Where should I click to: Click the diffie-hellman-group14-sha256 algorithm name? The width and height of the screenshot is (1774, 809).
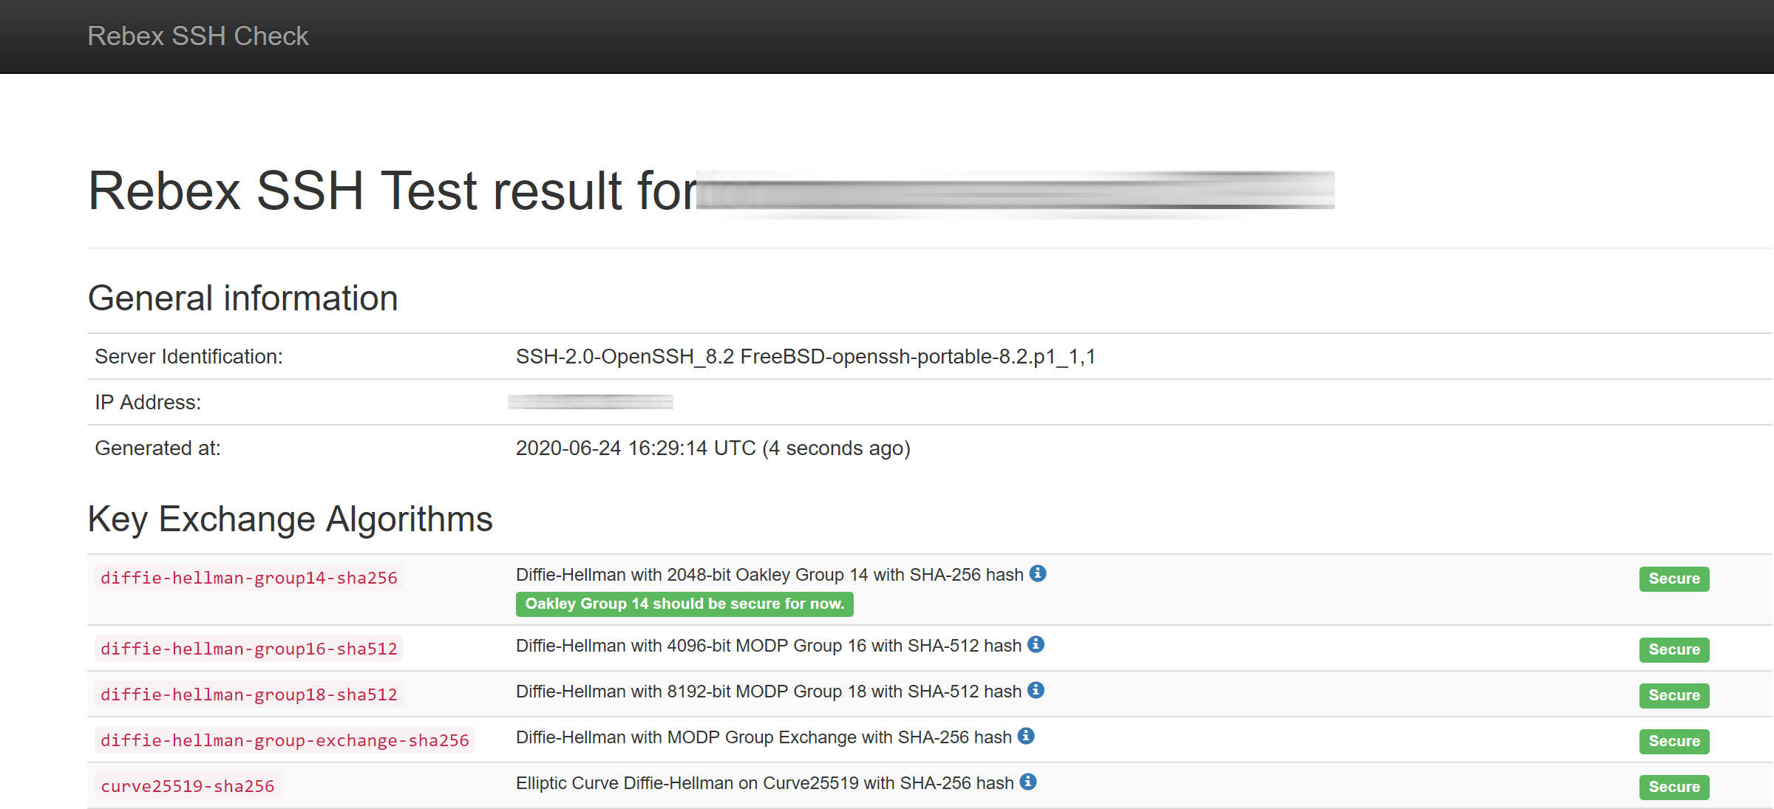248,578
